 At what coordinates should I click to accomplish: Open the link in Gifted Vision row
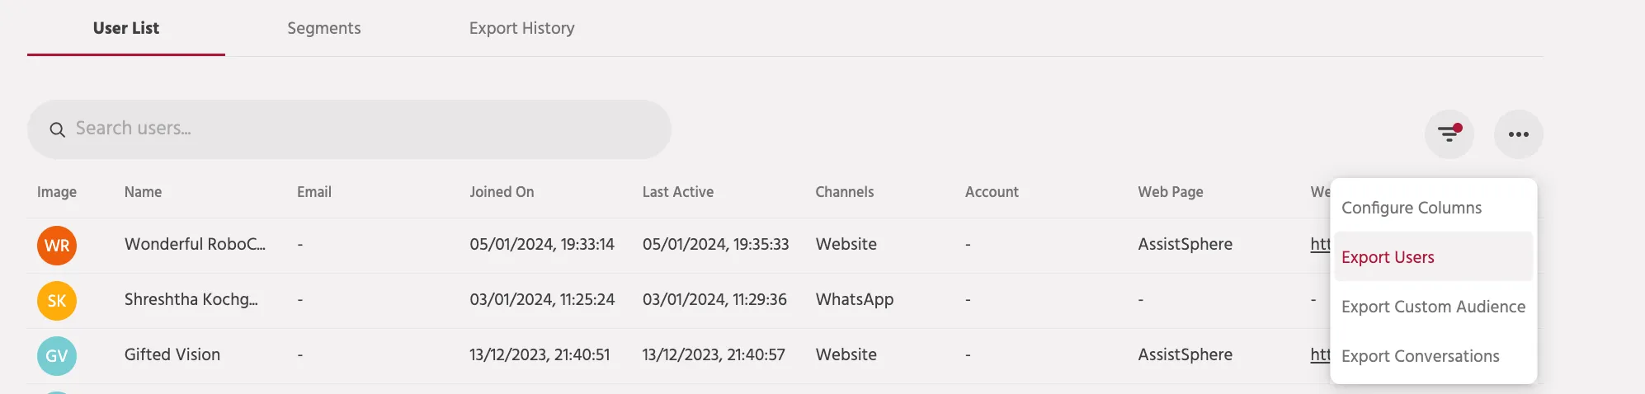[x=1320, y=354]
